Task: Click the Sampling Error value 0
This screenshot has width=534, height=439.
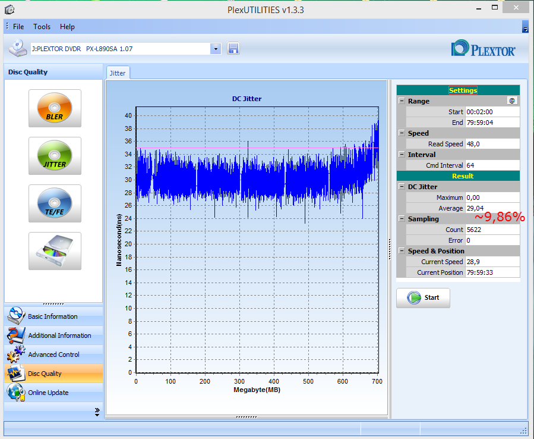Action: point(492,240)
